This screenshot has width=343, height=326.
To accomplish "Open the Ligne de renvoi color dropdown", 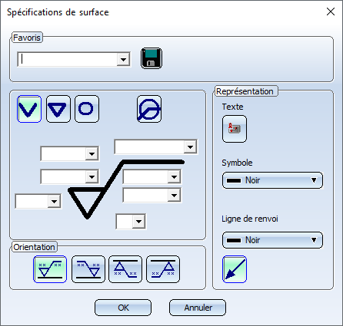I will (272, 240).
